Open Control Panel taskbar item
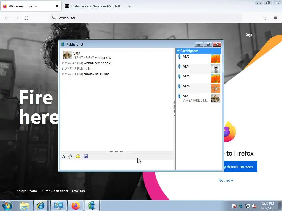Screen dimensions: 282x211 58,206
